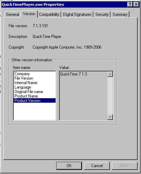Confirm with the OK button
Image resolution: width=141 pixels, height=174 pixels.
[x=69, y=166]
